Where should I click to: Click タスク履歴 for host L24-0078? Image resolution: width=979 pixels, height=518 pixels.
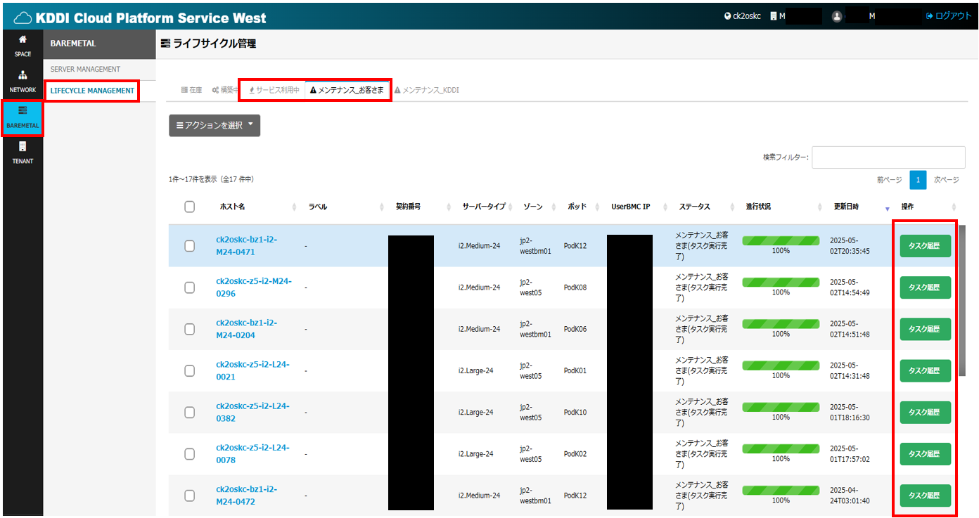point(926,454)
